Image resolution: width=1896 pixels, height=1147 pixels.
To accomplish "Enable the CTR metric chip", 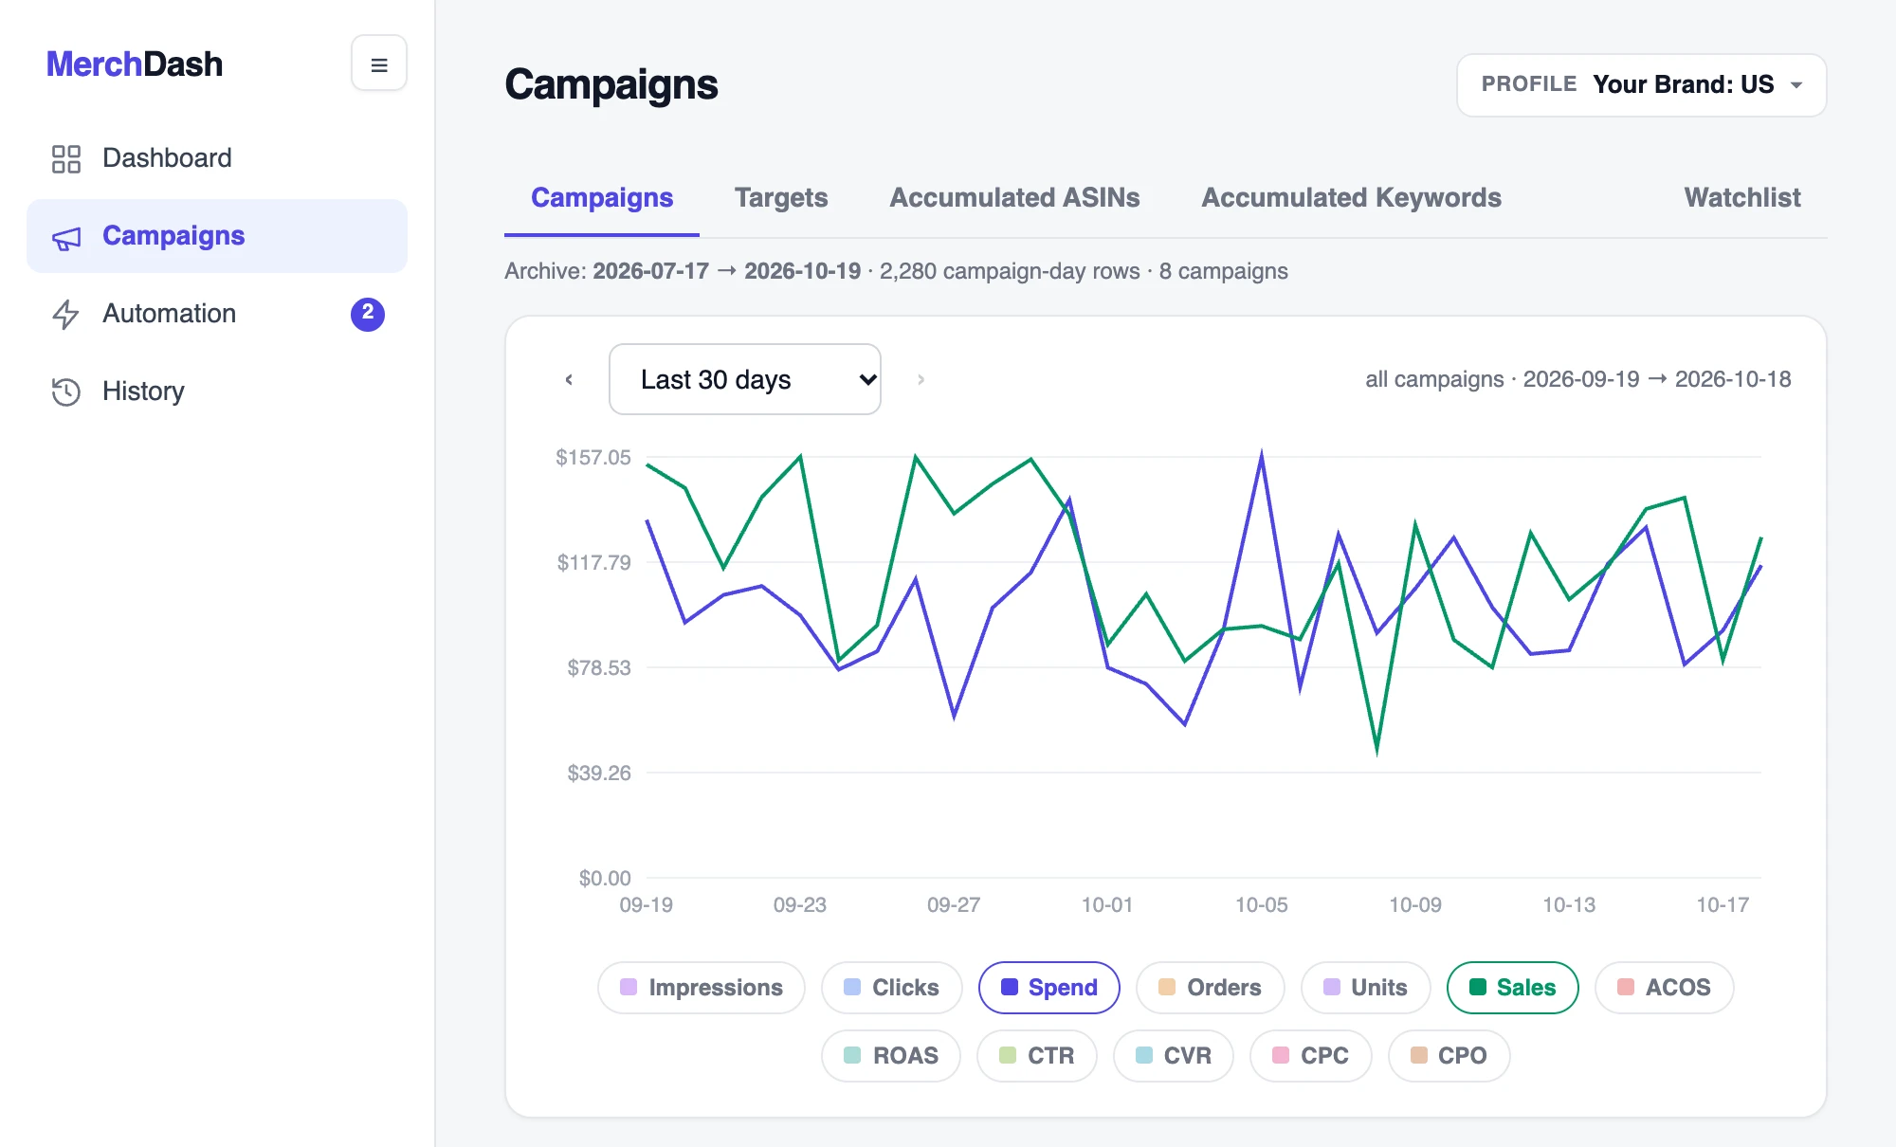I will coord(1037,1056).
